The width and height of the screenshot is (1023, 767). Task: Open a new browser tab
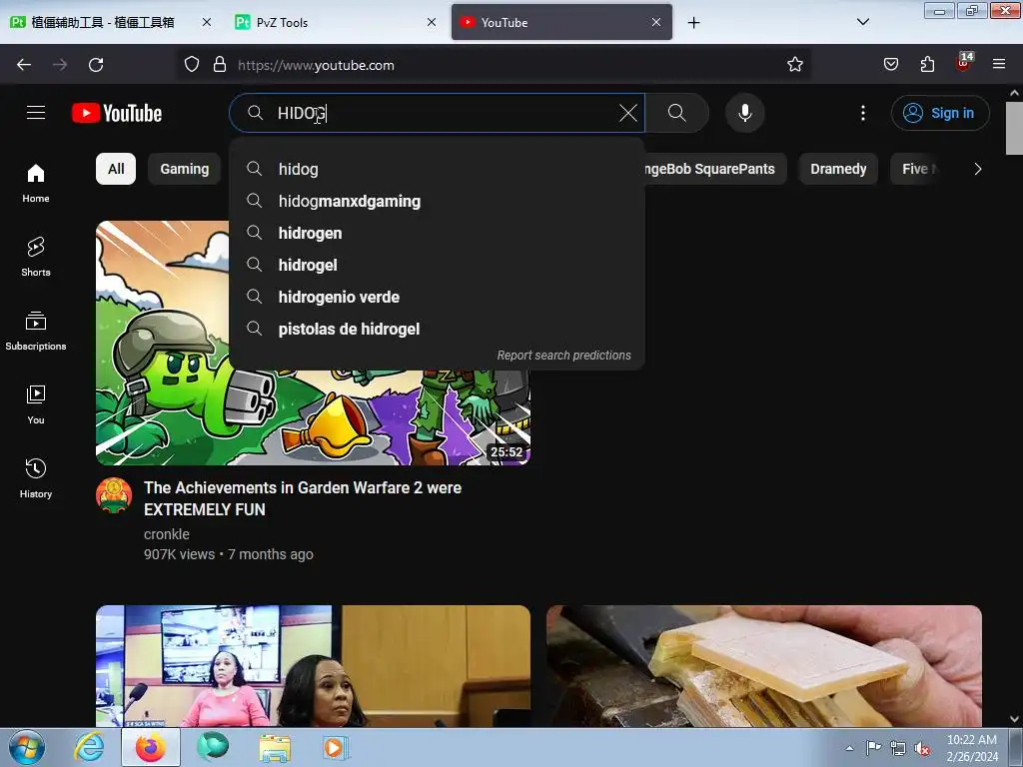pyautogui.click(x=693, y=22)
